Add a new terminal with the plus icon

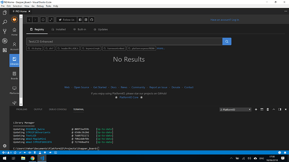pos(256,109)
